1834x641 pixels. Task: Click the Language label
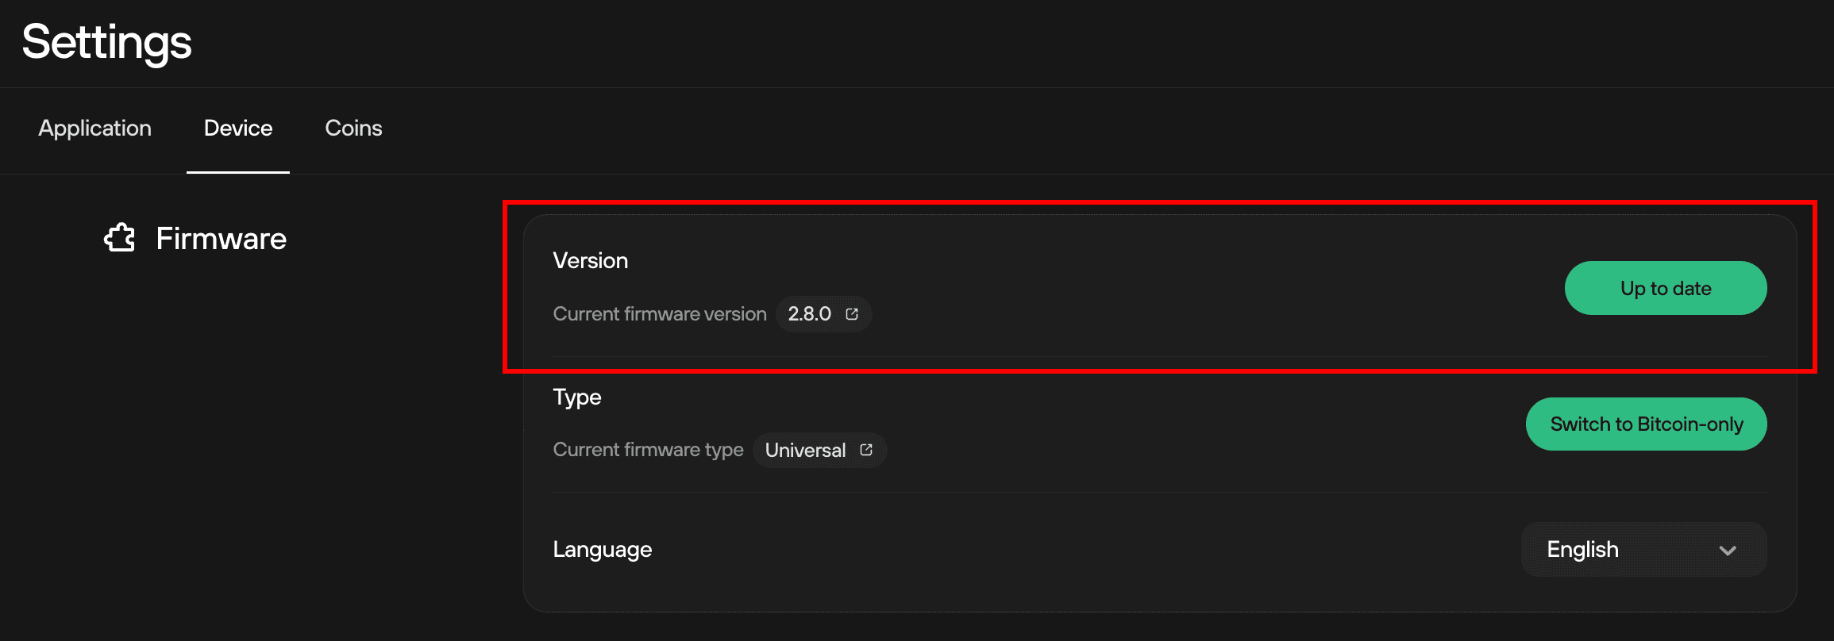click(x=603, y=550)
